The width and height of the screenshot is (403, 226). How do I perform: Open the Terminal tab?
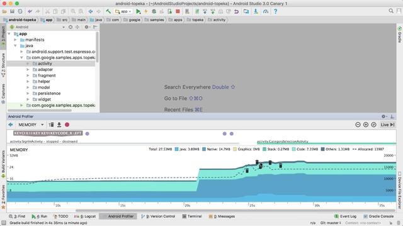[x=192, y=216]
